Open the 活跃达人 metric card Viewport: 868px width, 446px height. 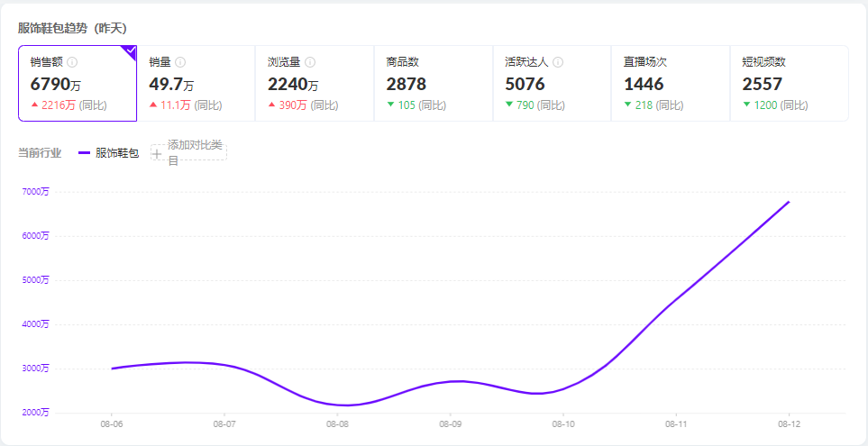coord(551,83)
